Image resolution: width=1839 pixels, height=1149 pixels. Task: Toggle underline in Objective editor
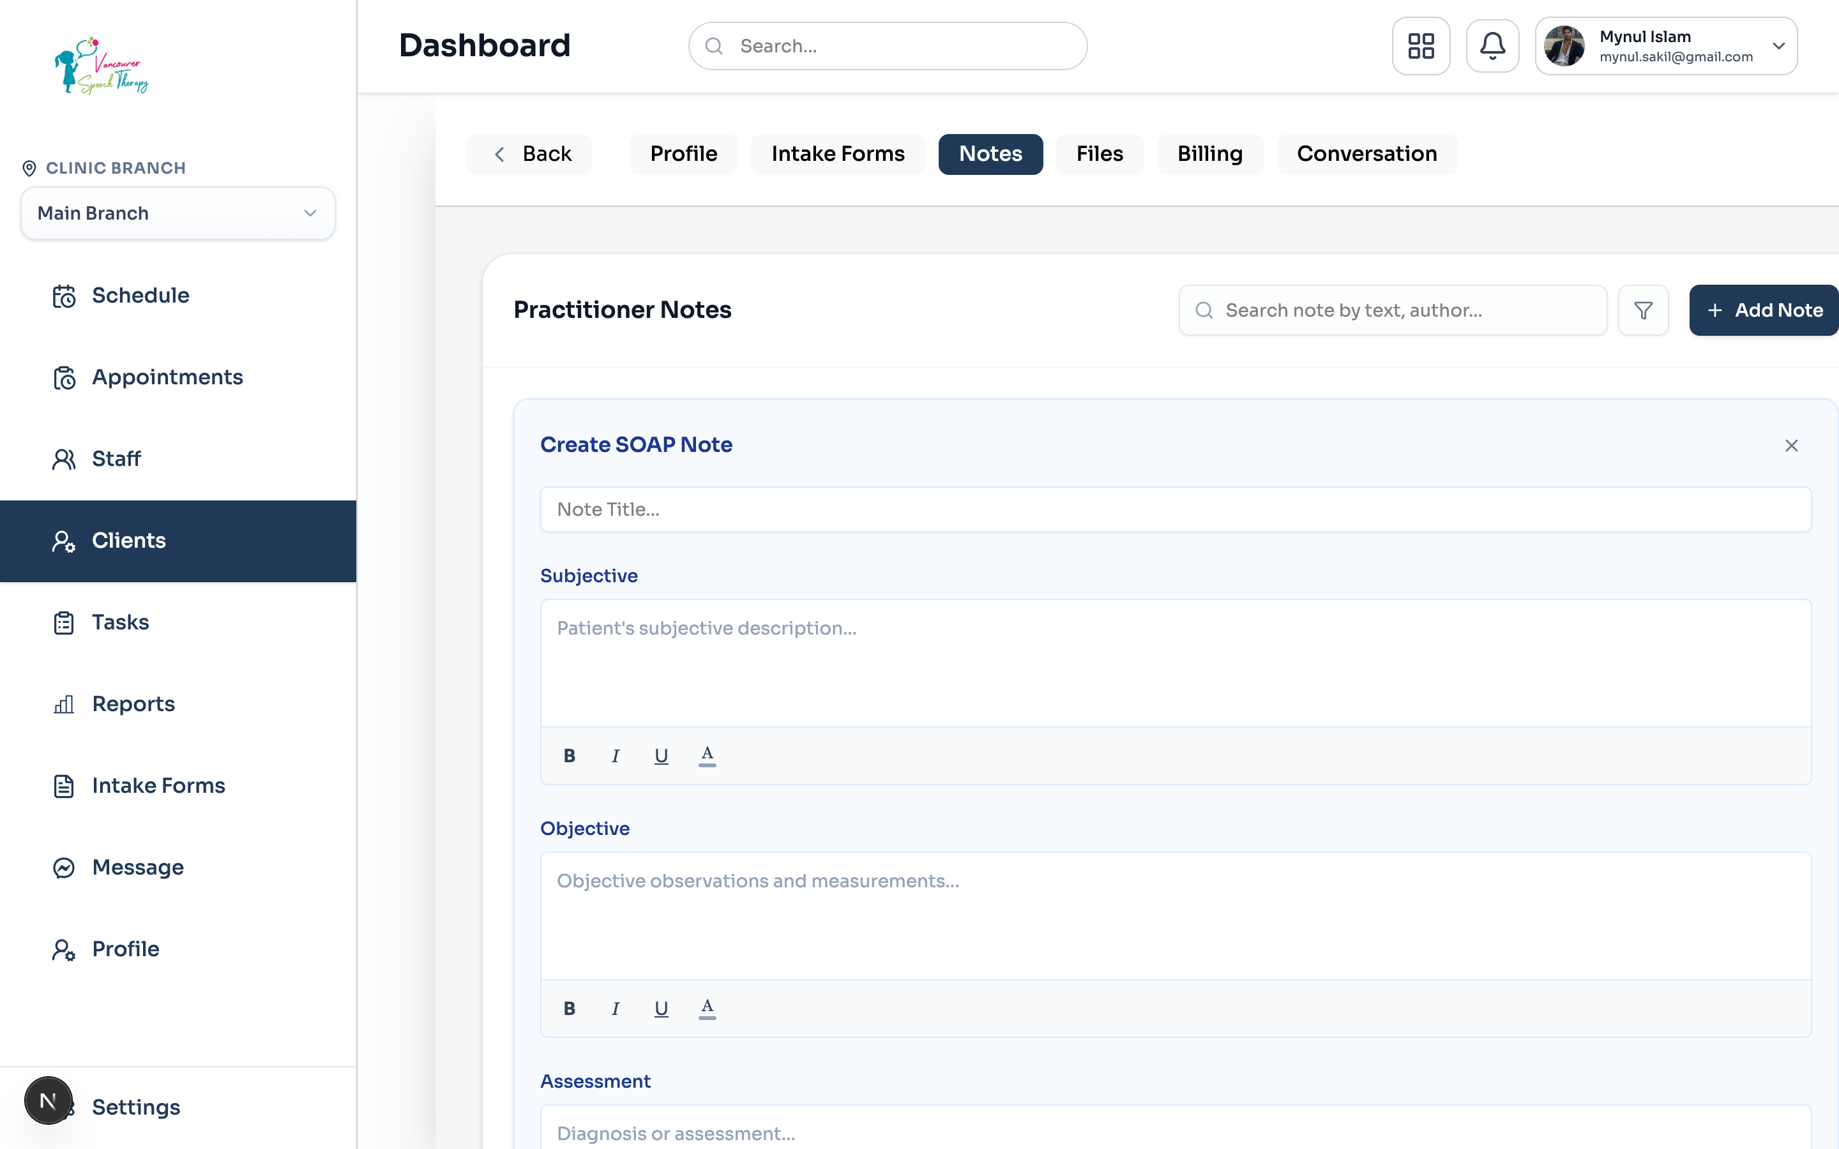[661, 1009]
